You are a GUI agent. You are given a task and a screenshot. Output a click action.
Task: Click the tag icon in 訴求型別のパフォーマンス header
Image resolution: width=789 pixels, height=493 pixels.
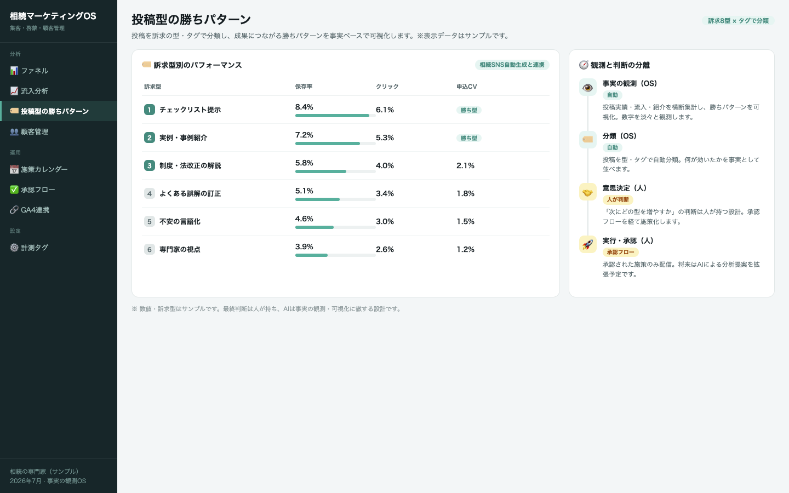(x=146, y=65)
